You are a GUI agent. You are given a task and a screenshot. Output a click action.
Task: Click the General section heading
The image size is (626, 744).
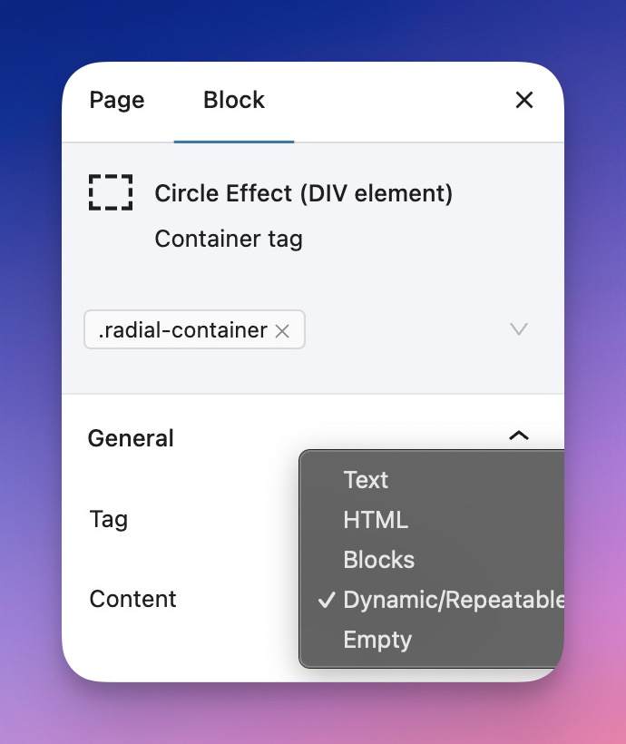tap(131, 438)
